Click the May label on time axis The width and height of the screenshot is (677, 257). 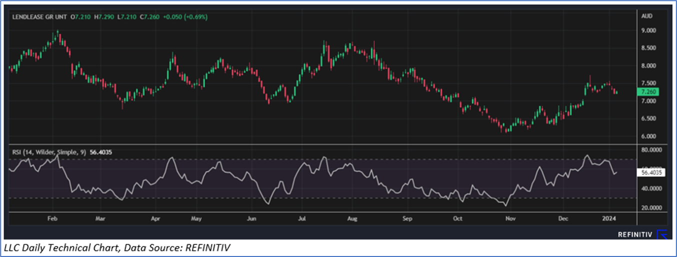(x=196, y=219)
